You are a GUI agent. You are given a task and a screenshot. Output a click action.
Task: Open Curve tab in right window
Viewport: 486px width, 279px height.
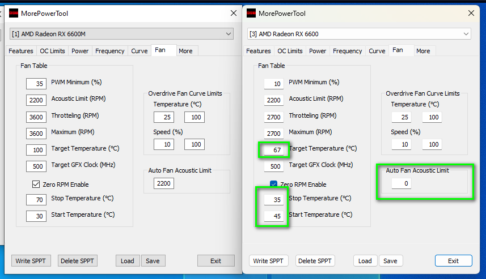(377, 51)
